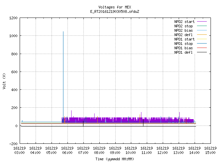Click the 'NPD1 defl' legend label
Screen dimensions: 217x162
tap(183, 53)
